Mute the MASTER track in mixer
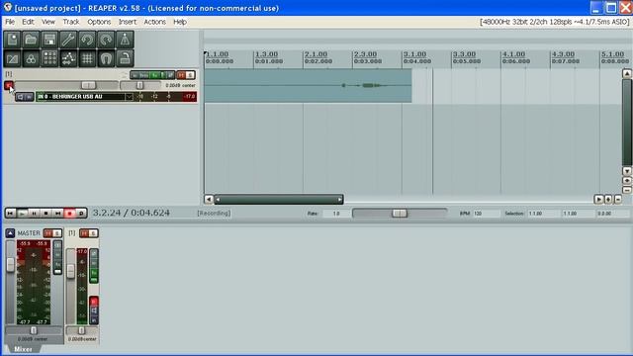The height and width of the screenshot is (356, 633). [48, 233]
